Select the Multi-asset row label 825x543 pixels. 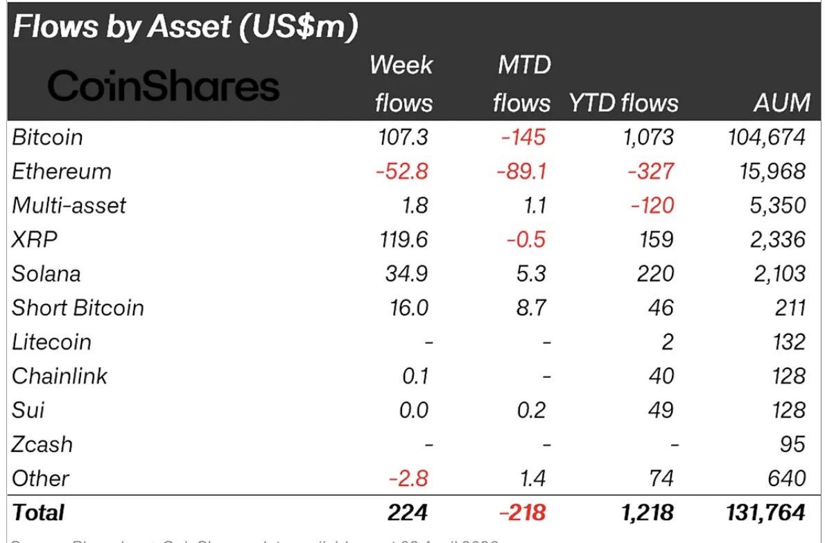(69, 205)
